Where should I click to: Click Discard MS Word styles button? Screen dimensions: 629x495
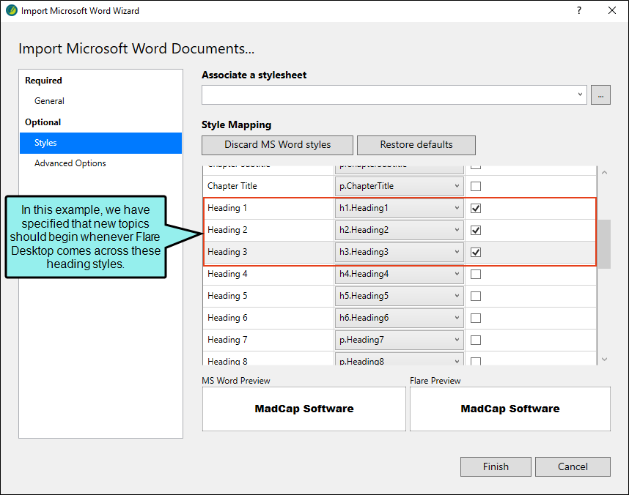(277, 145)
